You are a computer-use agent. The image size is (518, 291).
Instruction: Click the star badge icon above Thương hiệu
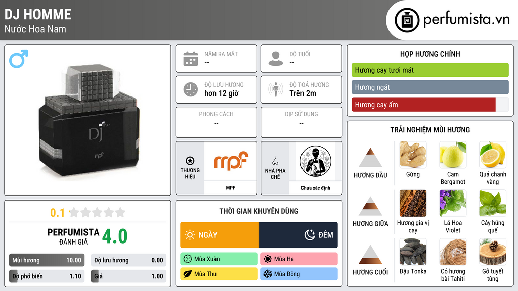click(x=190, y=161)
